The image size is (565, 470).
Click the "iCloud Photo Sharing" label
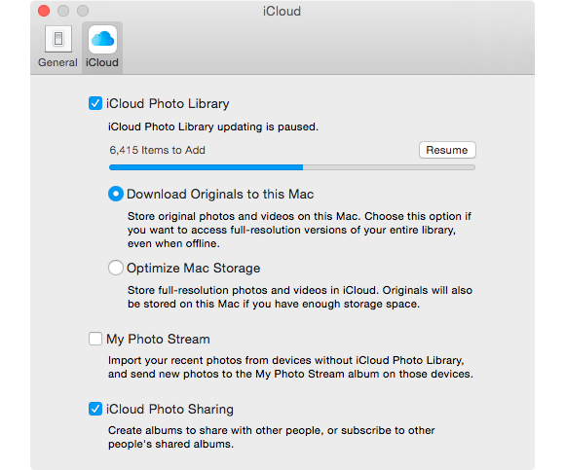coord(169,409)
